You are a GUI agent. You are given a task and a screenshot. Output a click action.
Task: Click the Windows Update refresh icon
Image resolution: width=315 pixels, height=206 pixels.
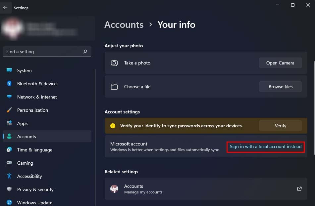(9, 202)
